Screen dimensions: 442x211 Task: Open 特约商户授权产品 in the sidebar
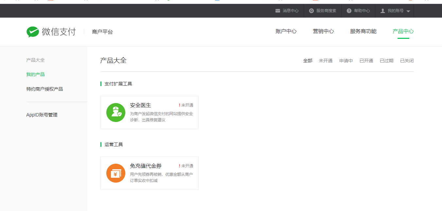(x=45, y=89)
